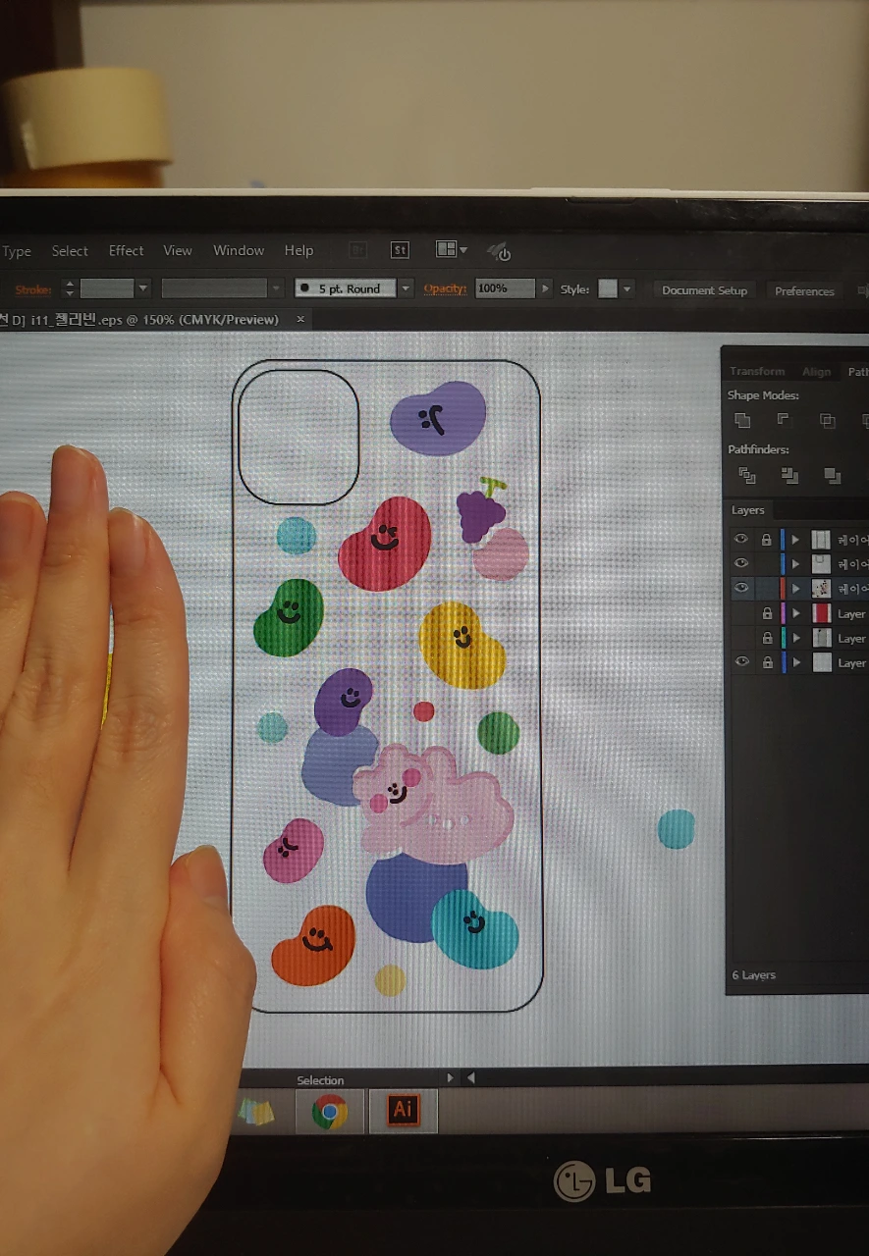Viewport: 869px width, 1256px height.
Task: Expand the top layer's disclosure triangle
Action: (795, 540)
